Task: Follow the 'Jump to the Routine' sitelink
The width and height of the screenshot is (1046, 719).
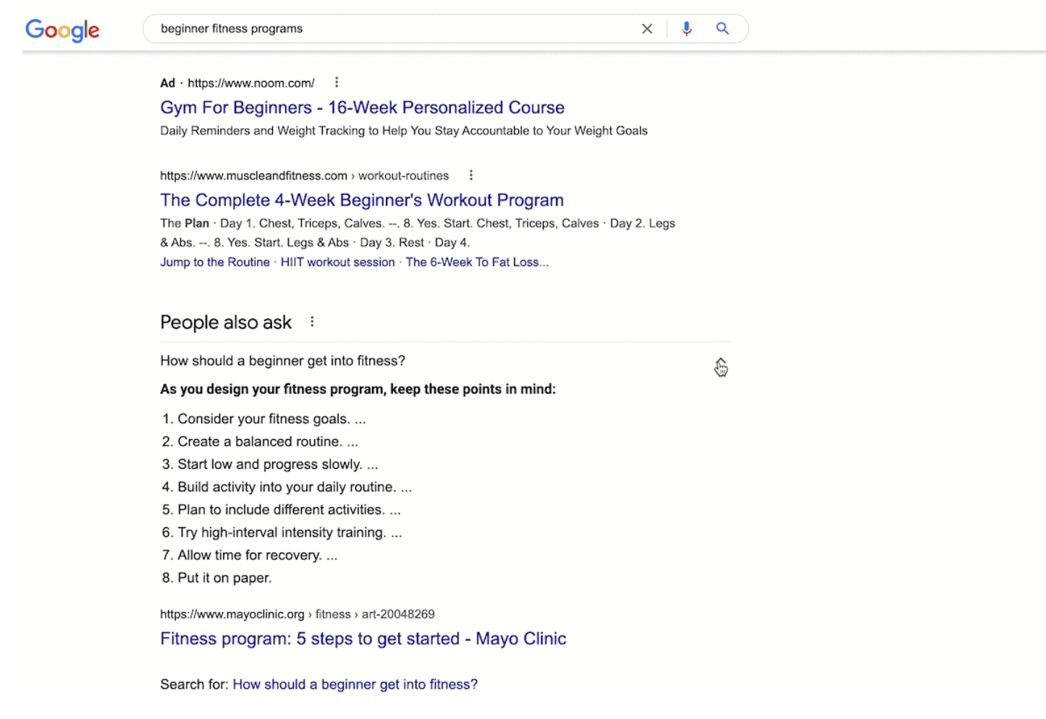Action: [214, 263]
